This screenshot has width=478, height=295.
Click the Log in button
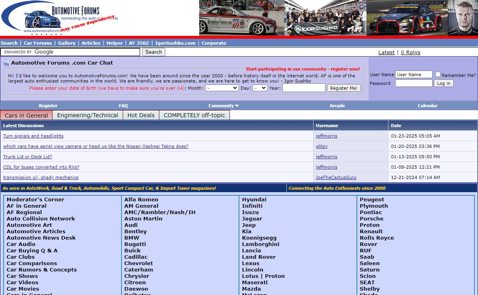443,83
